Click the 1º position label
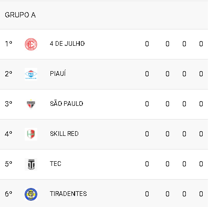 pyautogui.click(x=8, y=44)
